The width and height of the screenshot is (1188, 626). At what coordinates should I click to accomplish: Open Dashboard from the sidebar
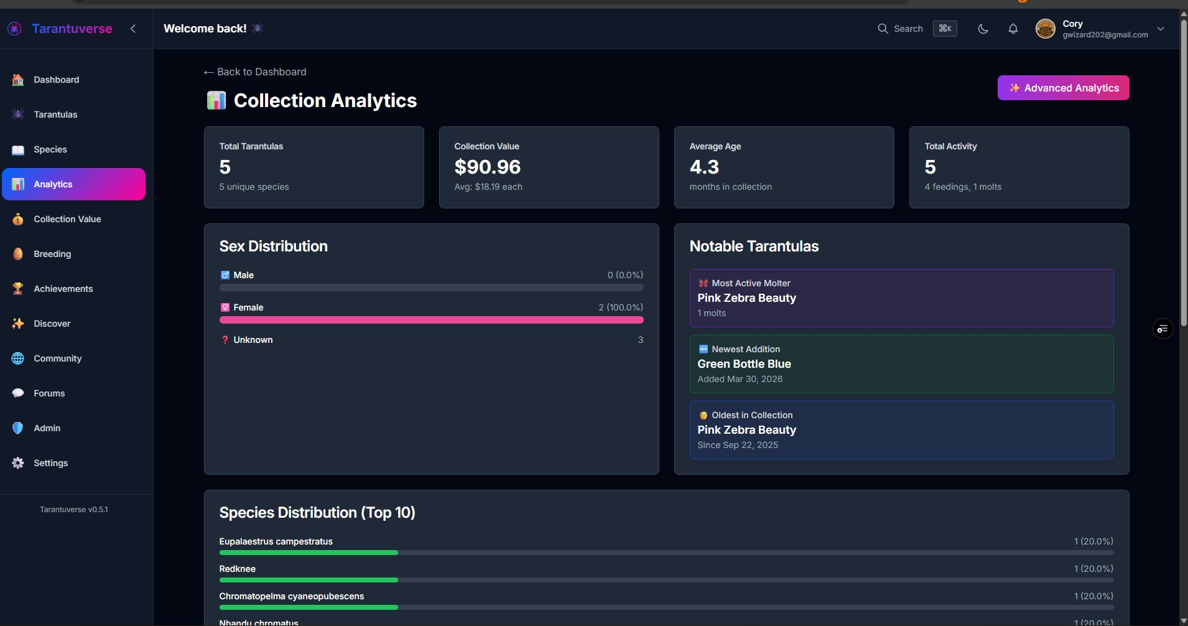coord(73,80)
